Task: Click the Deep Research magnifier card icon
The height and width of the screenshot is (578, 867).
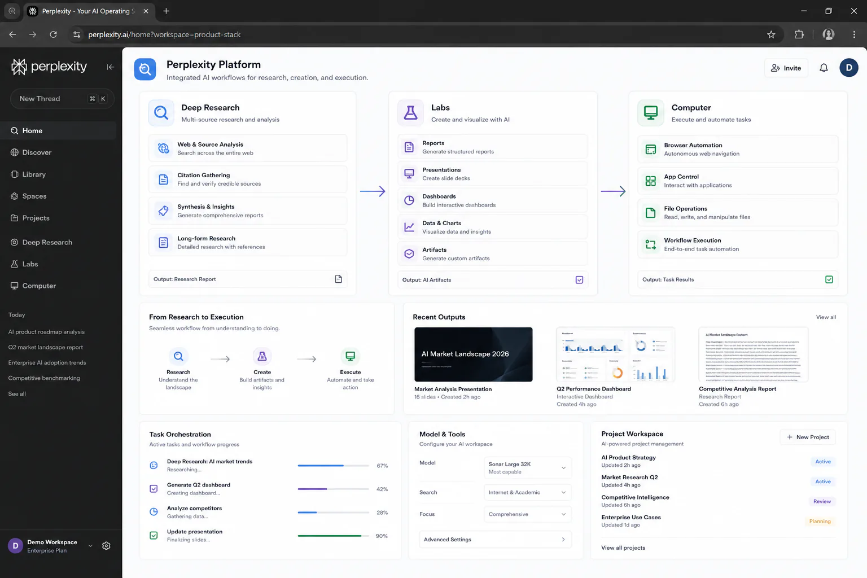Action: click(161, 113)
